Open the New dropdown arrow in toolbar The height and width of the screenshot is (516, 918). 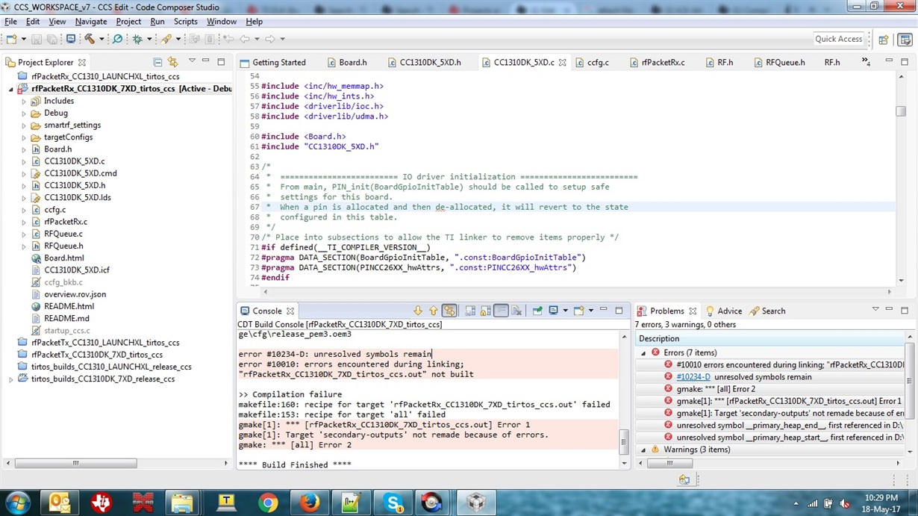click(x=23, y=39)
